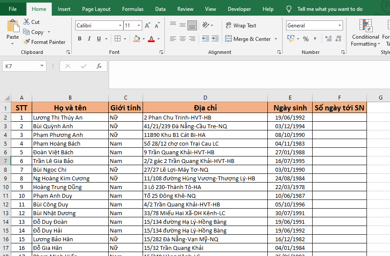This screenshot has width=390, height=256.
Task: Toggle Wrap Text for the cell
Action: click(241, 26)
